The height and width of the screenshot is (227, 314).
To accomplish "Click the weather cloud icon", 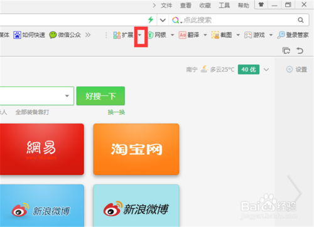I will (204, 69).
